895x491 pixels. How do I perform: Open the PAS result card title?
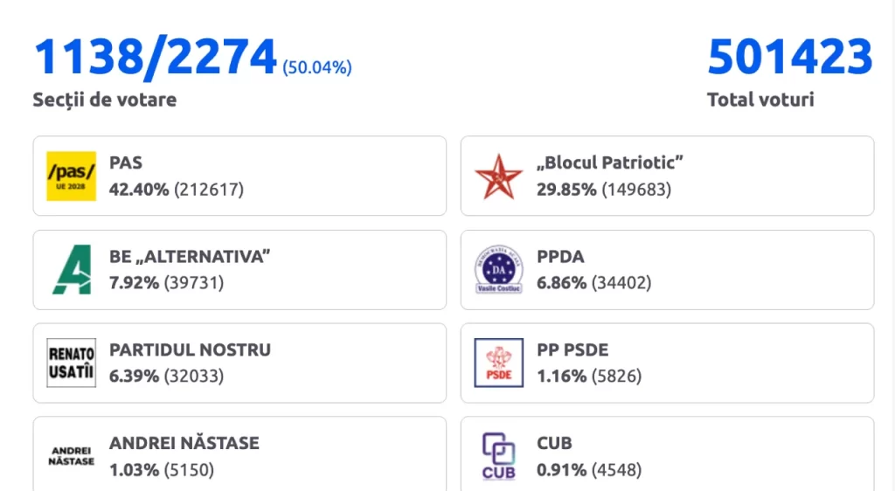pos(126,163)
